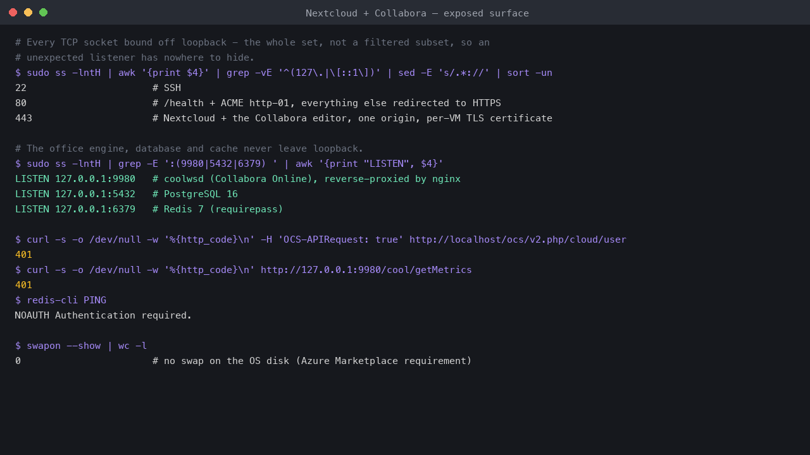Click the '# PostgreSQL 16' comment
Viewport: 810px width, 455px height.
coord(195,194)
